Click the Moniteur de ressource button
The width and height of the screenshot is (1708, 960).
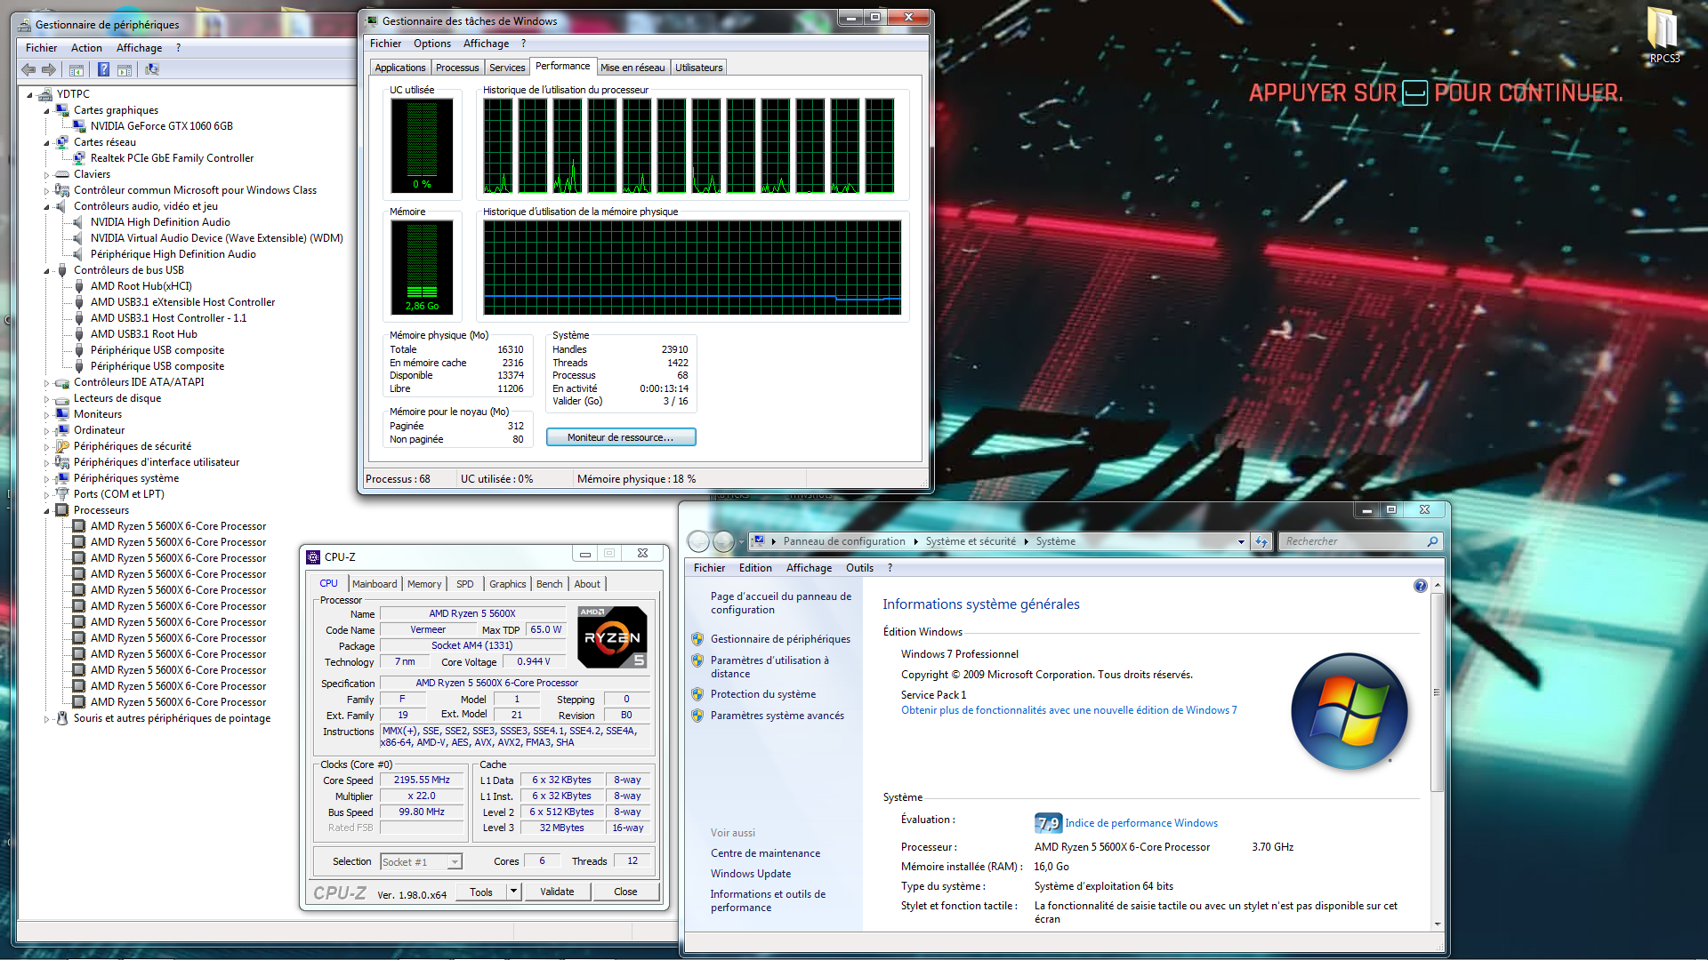click(x=620, y=437)
